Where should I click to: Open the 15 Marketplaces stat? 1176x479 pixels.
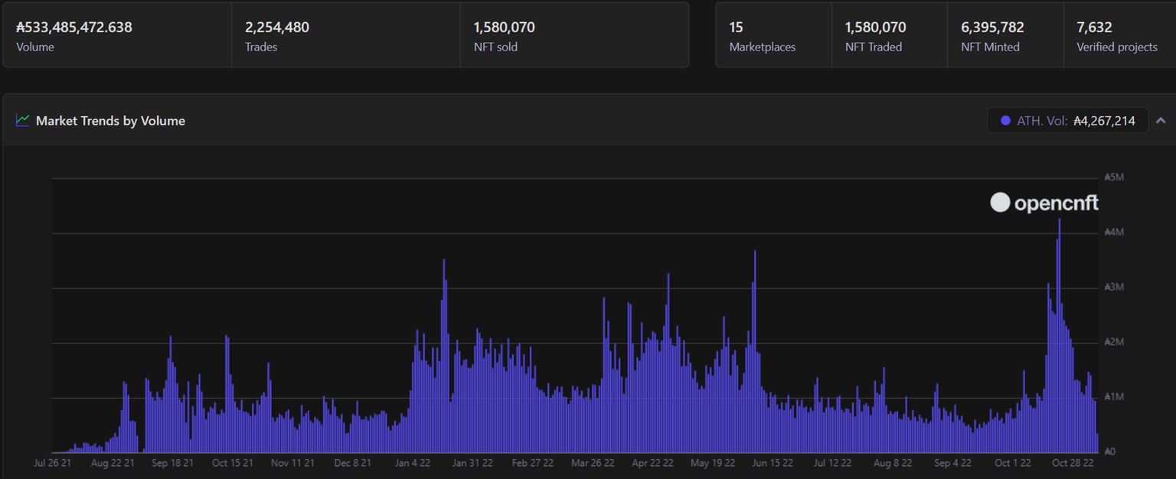coord(773,35)
